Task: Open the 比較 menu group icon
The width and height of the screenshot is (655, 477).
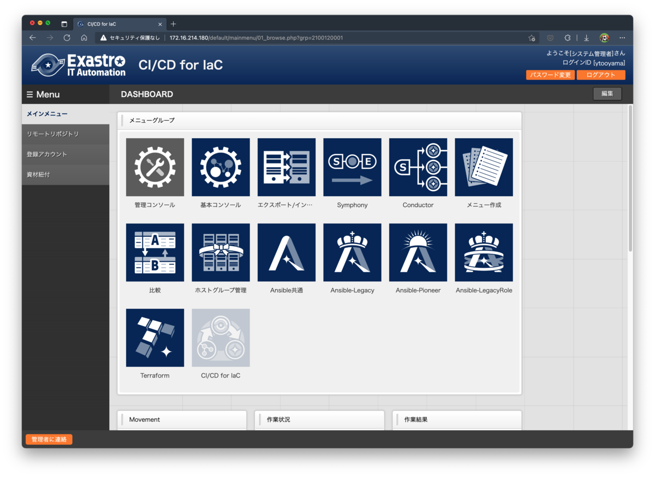Action: point(155,252)
